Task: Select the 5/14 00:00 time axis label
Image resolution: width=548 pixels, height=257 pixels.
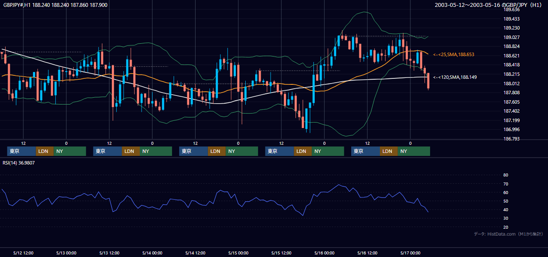Action: 152,253
